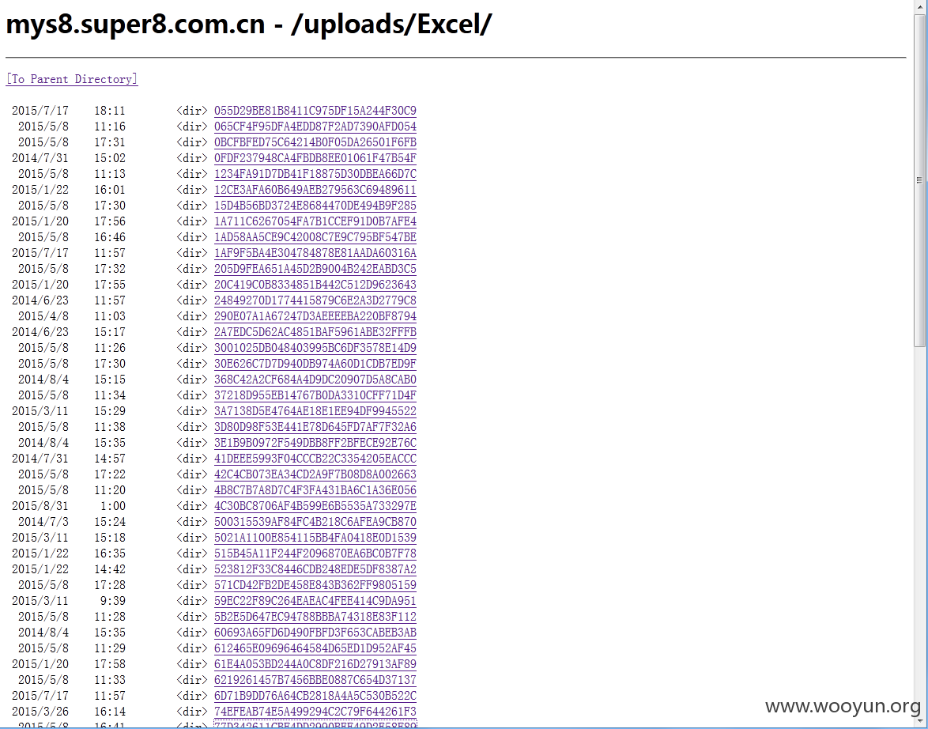Click the time 9:39 entry
Image resolution: width=928 pixels, height=729 pixels.
coord(112,600)
